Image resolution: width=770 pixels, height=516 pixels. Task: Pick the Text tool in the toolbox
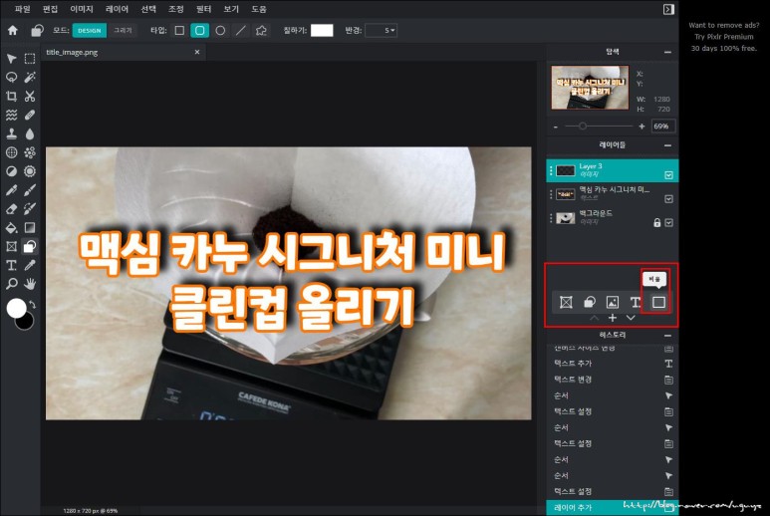[11, 265]
